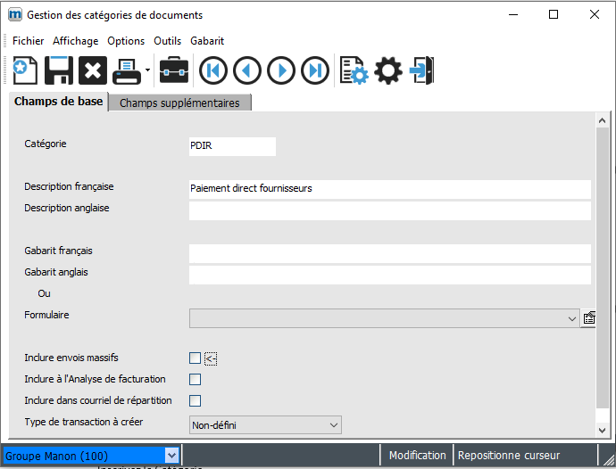Click the printer icon
Screen dimensions: 616x469
(x=126, y=70)
